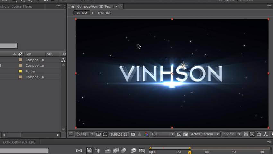Click the timeline layer search field
Viewport: 273px width, 154px height.
pos(24,150)
